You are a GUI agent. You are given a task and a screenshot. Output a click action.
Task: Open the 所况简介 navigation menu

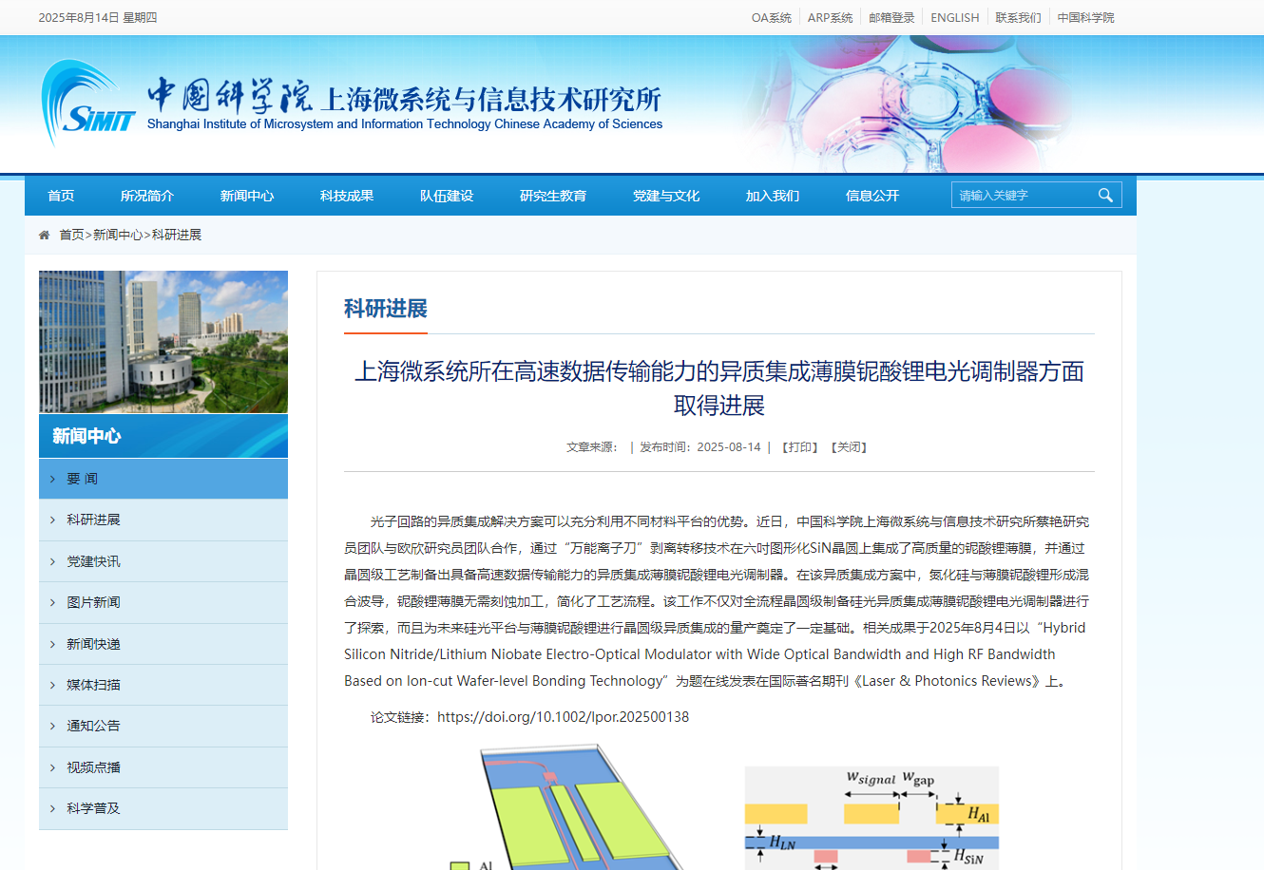[x=147, y=196]
